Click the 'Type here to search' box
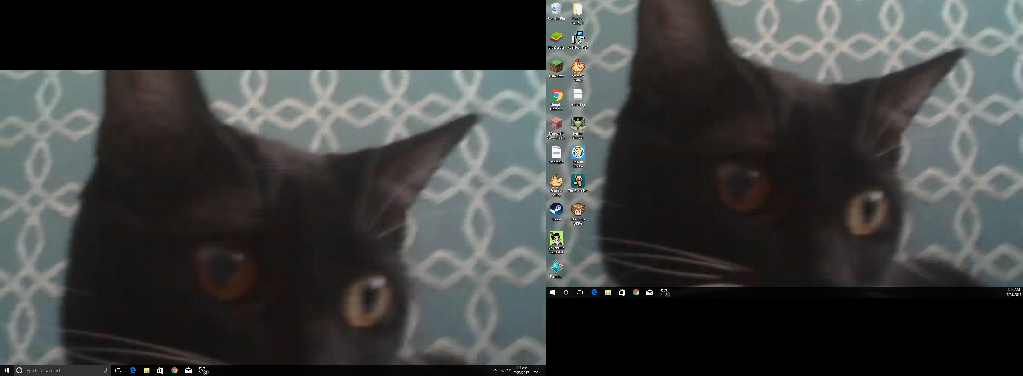The height and width of the screenshot is (376, 1023). 62,370
